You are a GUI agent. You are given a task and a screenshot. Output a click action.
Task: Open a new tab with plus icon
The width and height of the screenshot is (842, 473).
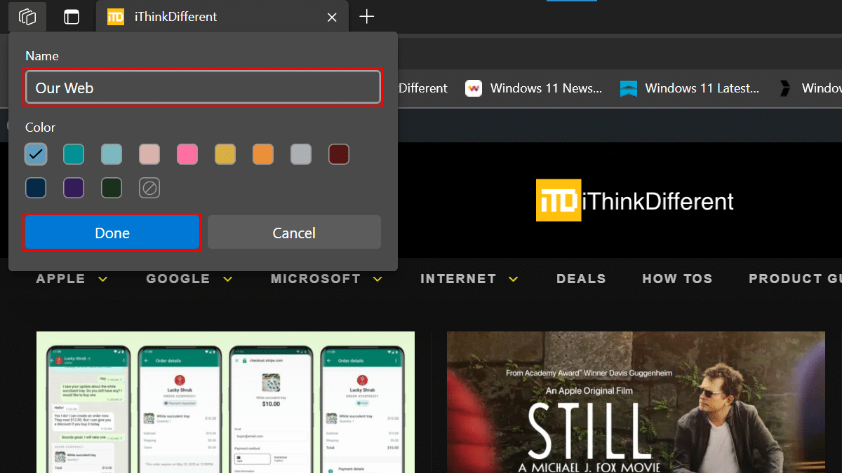(x=366, y=17)
